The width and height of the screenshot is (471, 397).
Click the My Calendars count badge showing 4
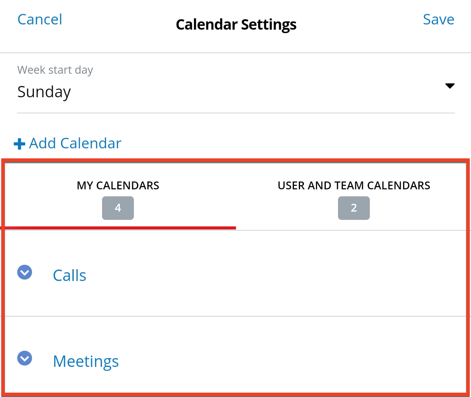click(118, 208)
